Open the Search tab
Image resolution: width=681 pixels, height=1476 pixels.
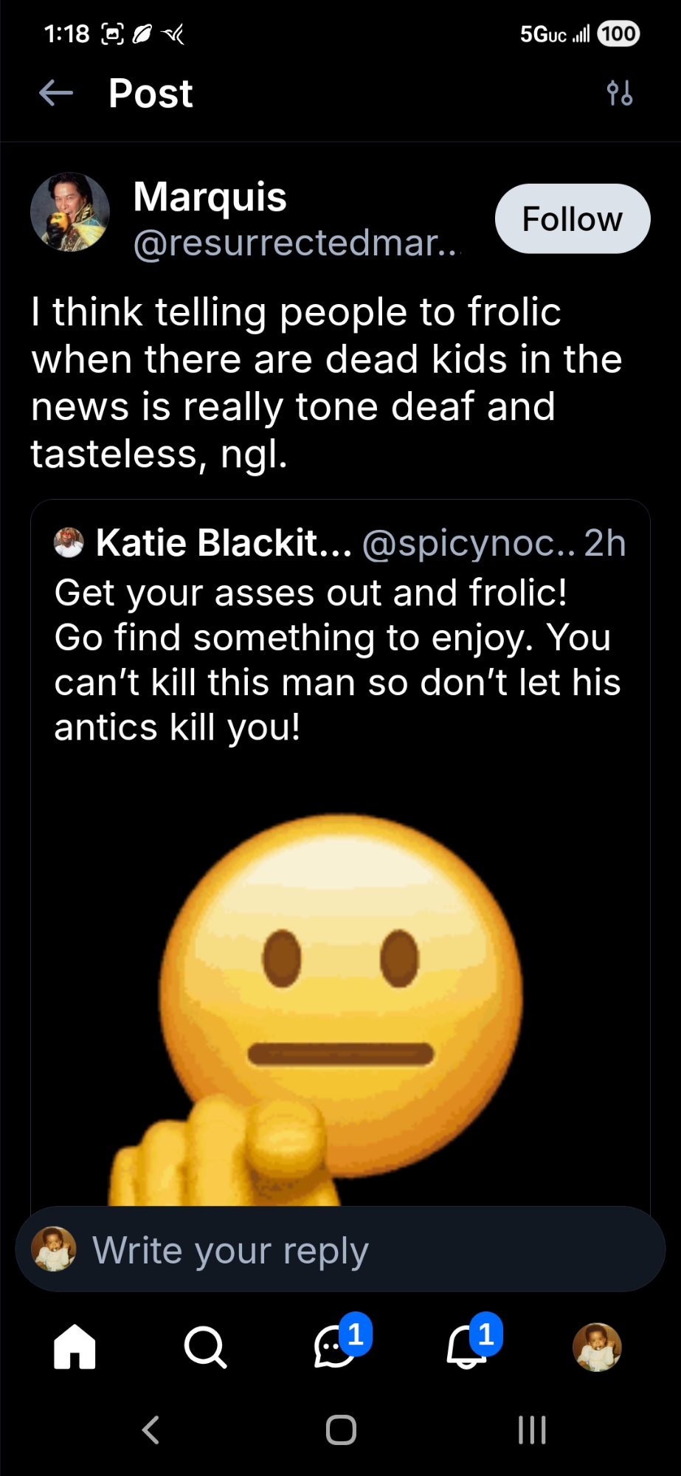(204, 1347)
